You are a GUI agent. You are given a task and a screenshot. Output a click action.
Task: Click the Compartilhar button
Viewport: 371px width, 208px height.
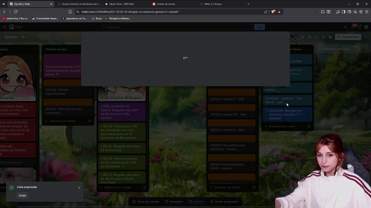348,37
